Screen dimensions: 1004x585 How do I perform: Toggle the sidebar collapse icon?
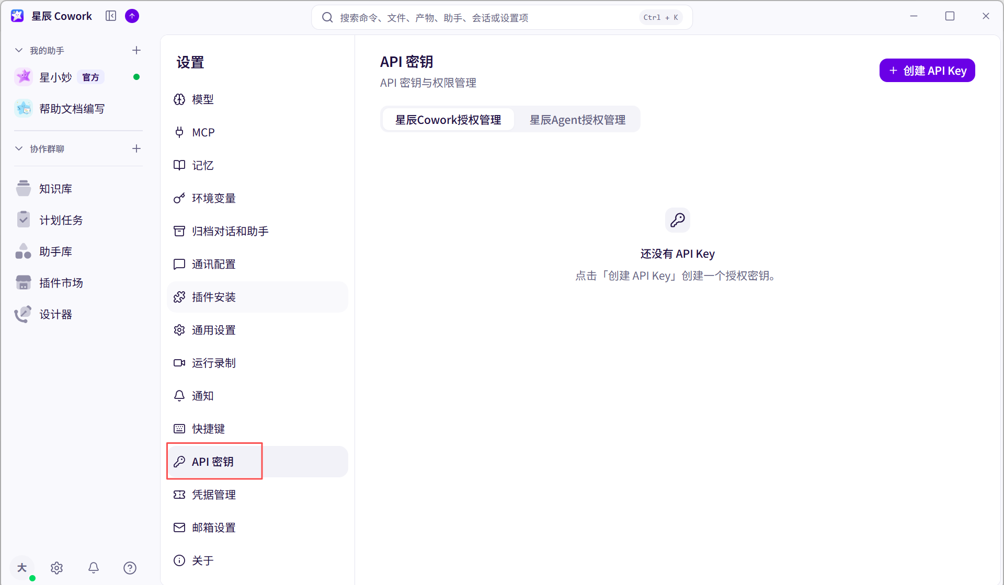[x=111, y=16]
